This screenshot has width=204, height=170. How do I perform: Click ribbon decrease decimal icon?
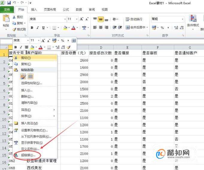point(182,27)
